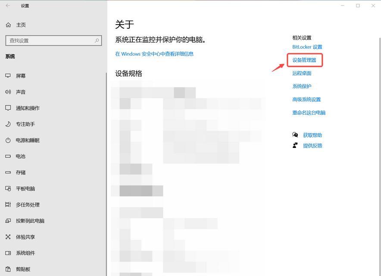
Task: Click 提供反馈 link
Action: (312, 146)
